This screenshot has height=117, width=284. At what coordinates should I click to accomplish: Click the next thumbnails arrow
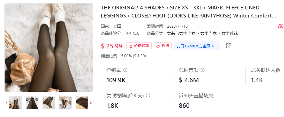(x=91, y=102)
